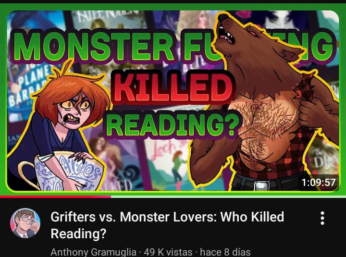Click the green READING? text on thumbnail
This screenshot has height=257, width=346.
pyautogui.click(x=172, y=124)
